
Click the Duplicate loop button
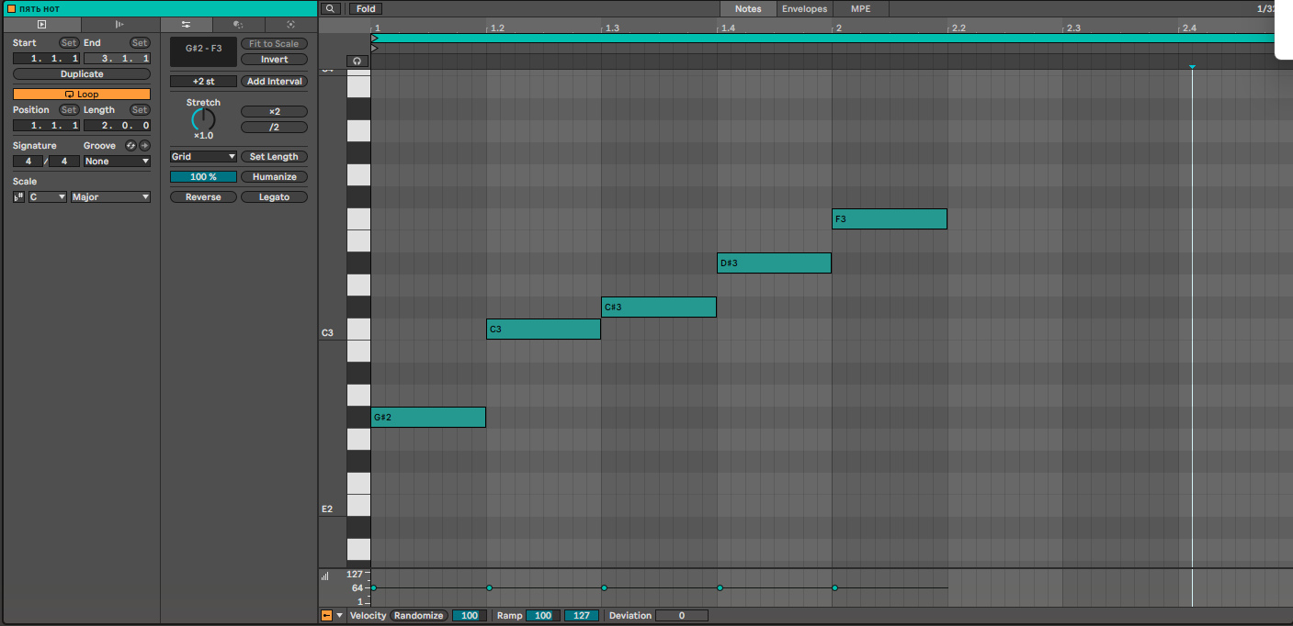coord(82,74)
